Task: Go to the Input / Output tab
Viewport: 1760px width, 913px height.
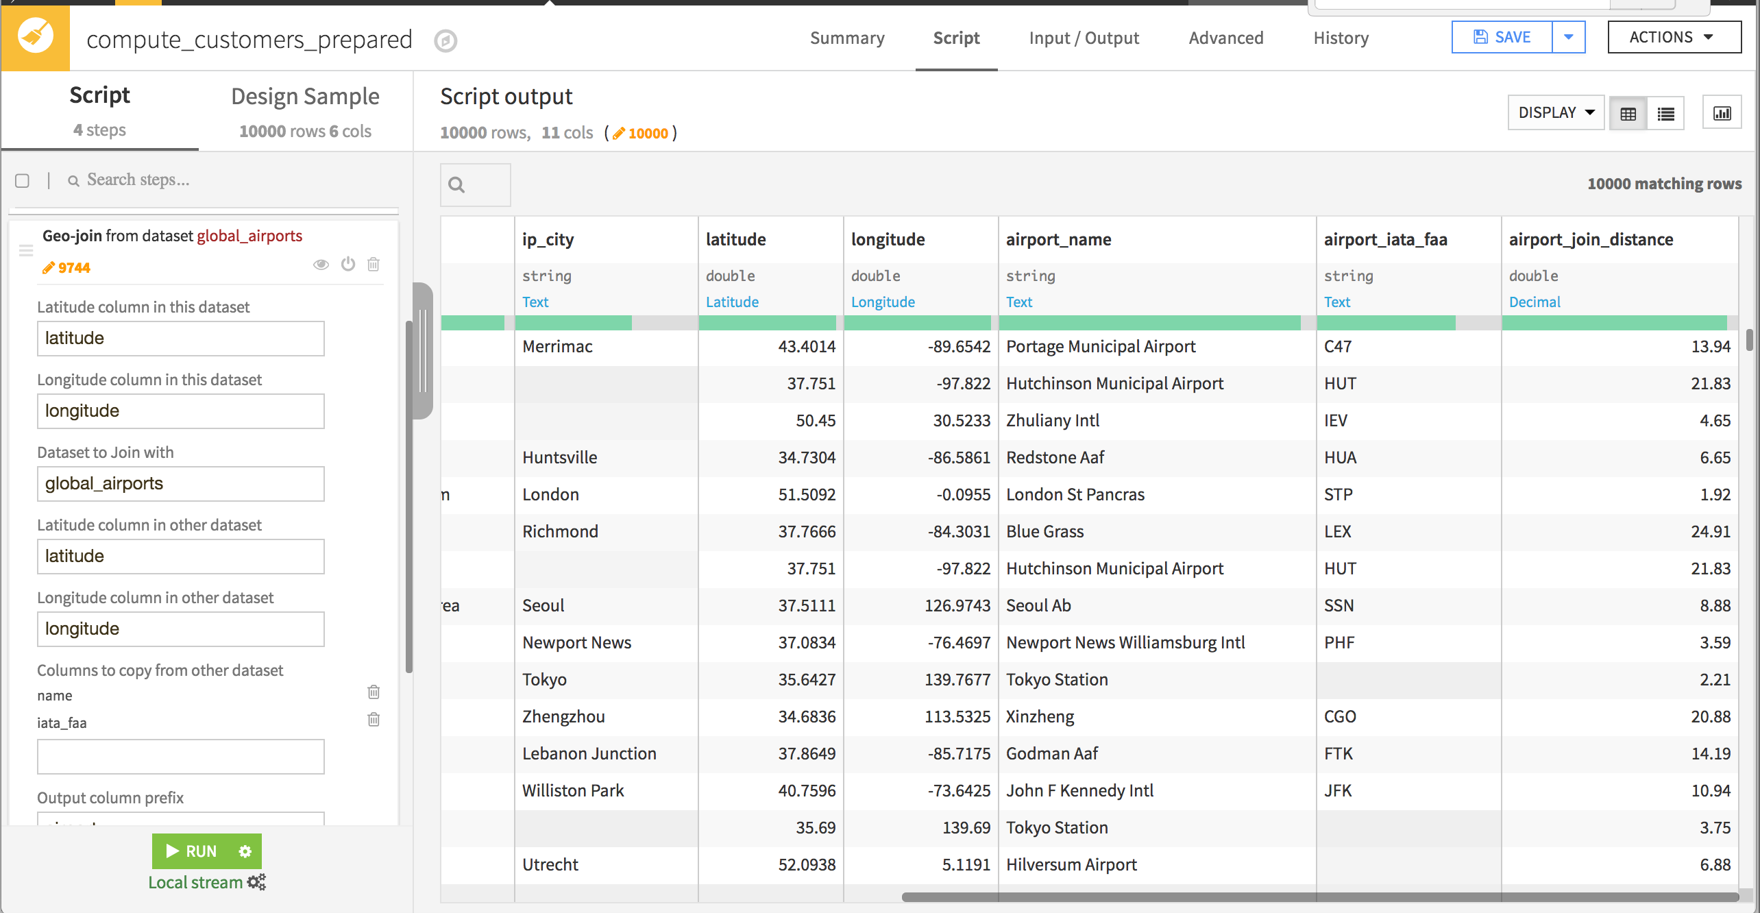Action: tap(1084, 38)
